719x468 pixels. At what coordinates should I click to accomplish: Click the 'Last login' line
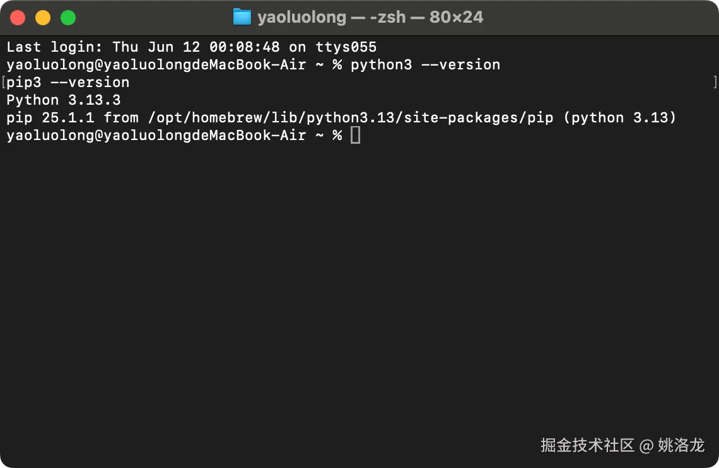(x=192, y=47)
